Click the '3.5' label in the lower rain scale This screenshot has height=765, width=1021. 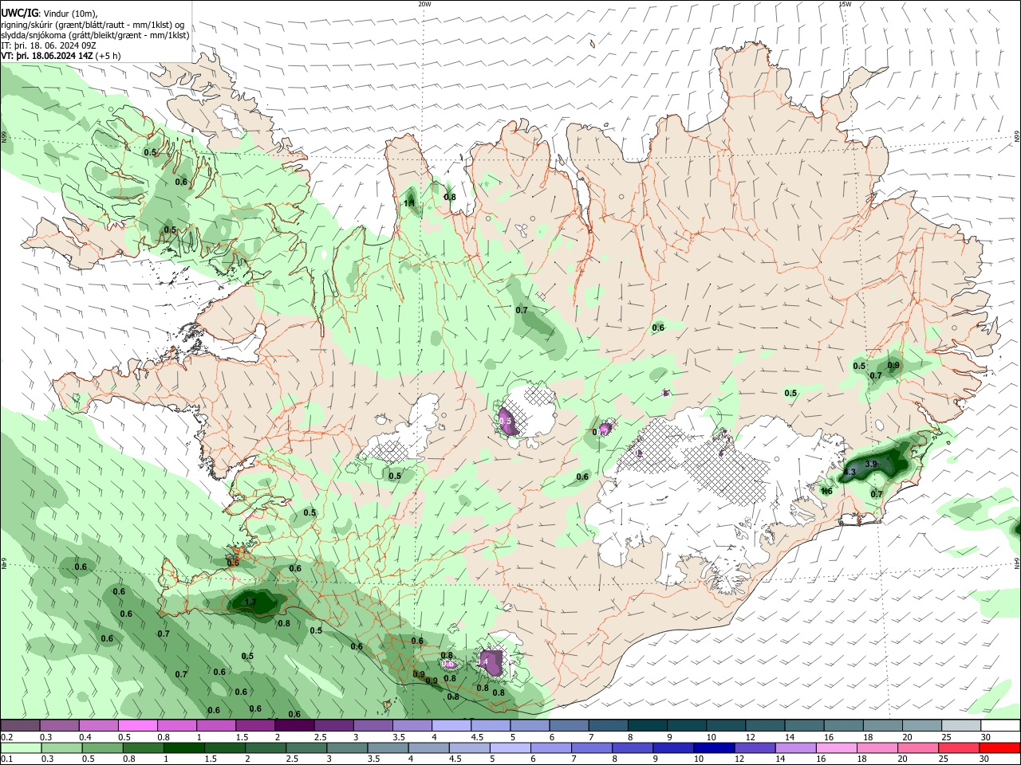coord(375,759)
